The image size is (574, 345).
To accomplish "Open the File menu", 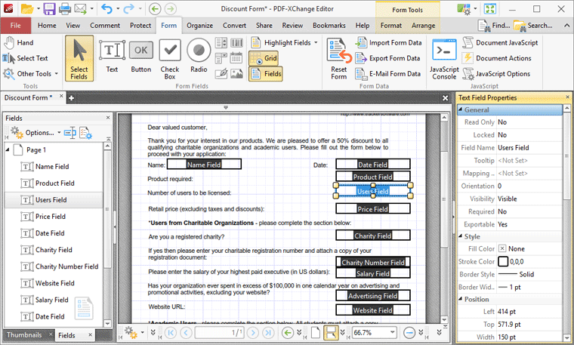I will tap(16, 26).
